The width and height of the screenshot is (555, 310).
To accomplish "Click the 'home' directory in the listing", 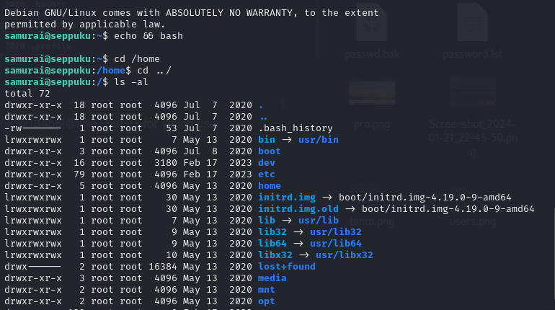I will point(270,185).
